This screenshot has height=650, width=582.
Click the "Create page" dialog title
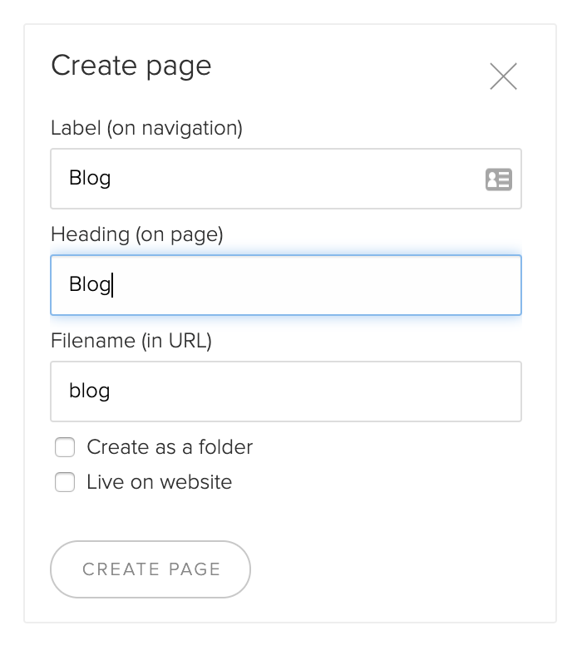[x=131, y=66]
